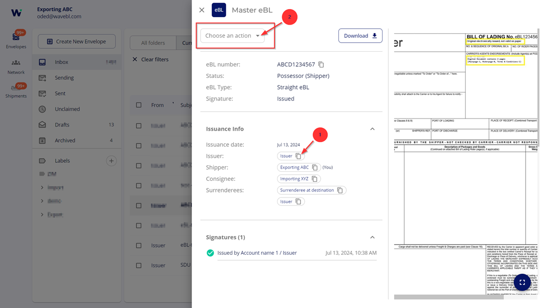Toggle the select-all checkbox in table header
The width and height of the screenshot is (548, 308).
139,105
